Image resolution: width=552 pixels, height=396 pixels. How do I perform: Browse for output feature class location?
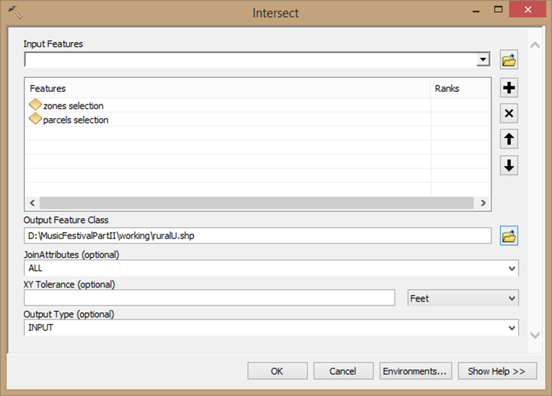pyautogui.click(x=509, y=236)
